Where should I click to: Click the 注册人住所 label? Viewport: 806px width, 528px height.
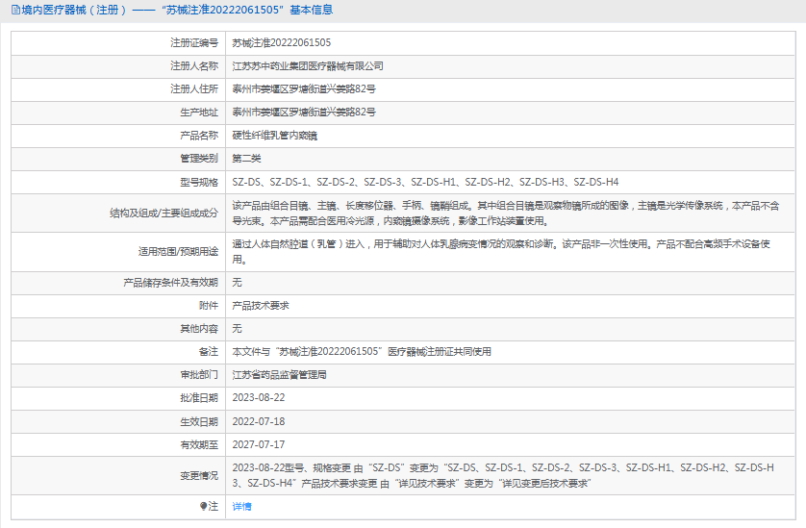(194, 88)
